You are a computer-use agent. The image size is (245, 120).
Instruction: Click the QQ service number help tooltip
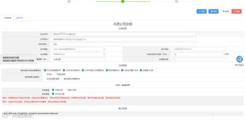click(18, 59)
